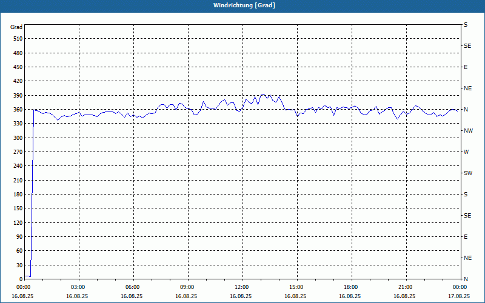Screen dimensions: 485x303
Task: Click the 120 y-axis value
Action: click(x=18, y=222)
